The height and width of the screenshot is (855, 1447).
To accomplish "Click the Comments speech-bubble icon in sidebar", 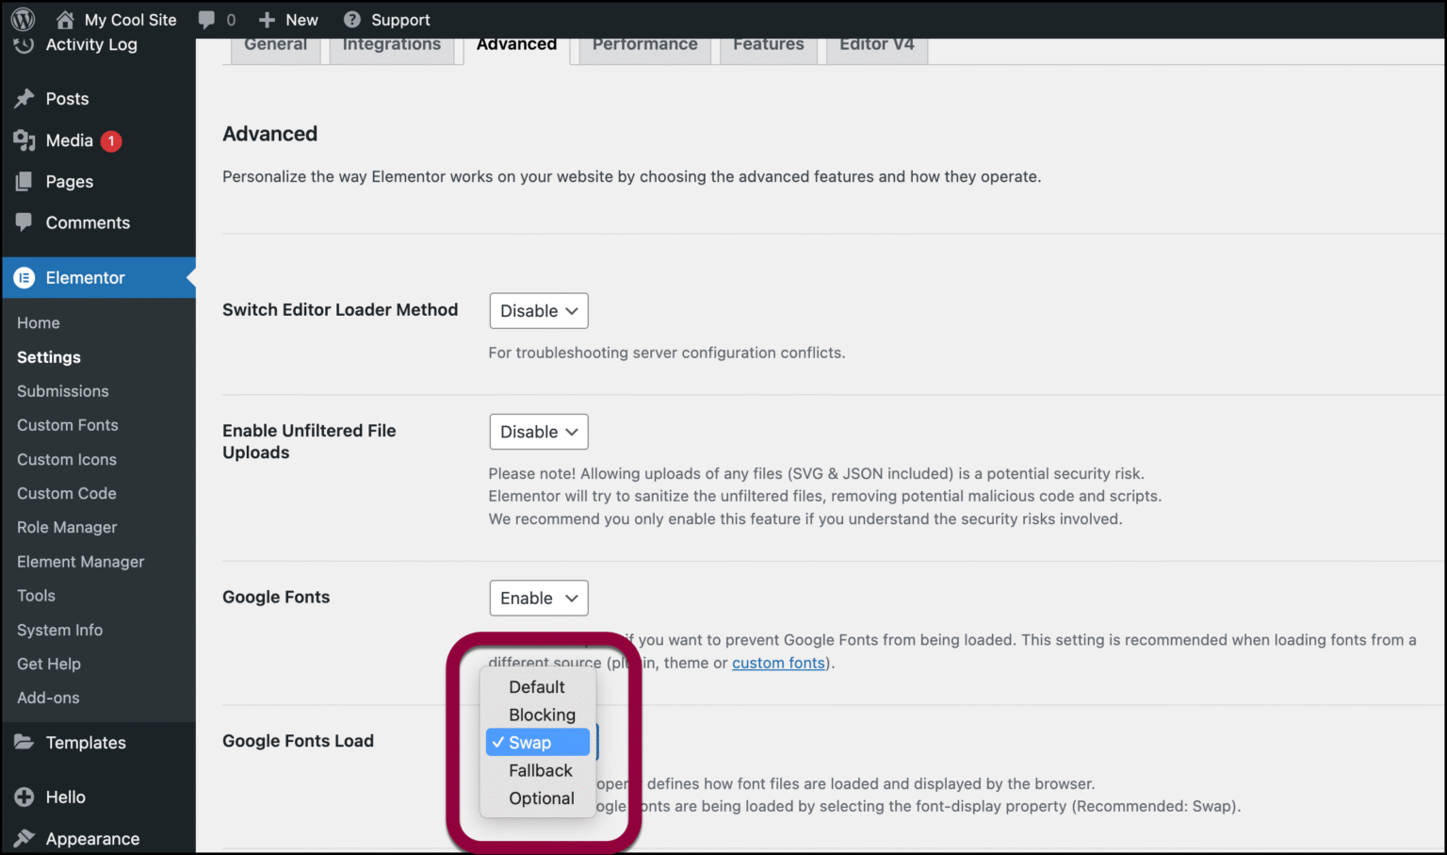I will 24,222.
